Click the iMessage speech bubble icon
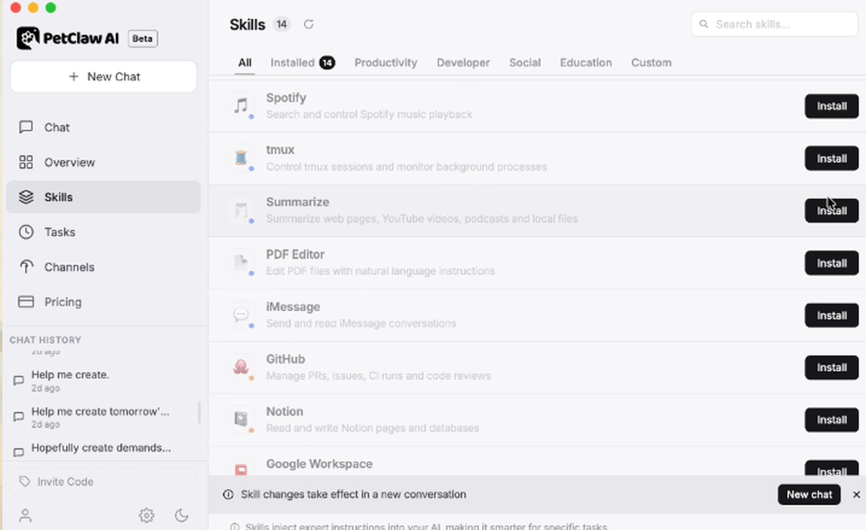Viewport: 866px width, 530px height. point(242,315)
